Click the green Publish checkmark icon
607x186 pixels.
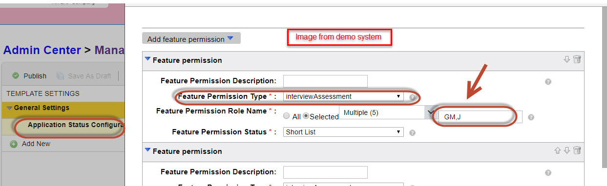click(x=16, y=75)
